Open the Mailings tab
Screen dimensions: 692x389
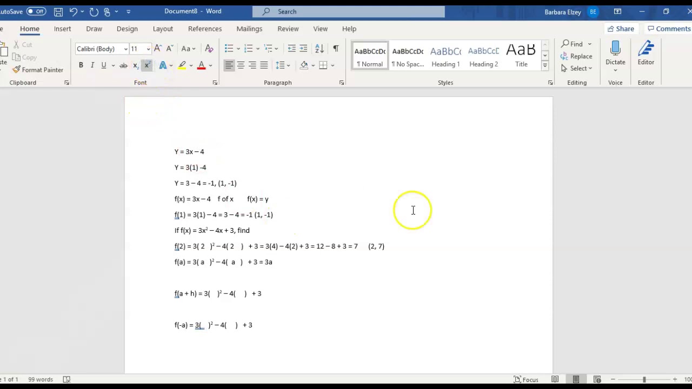coord(249,29)
